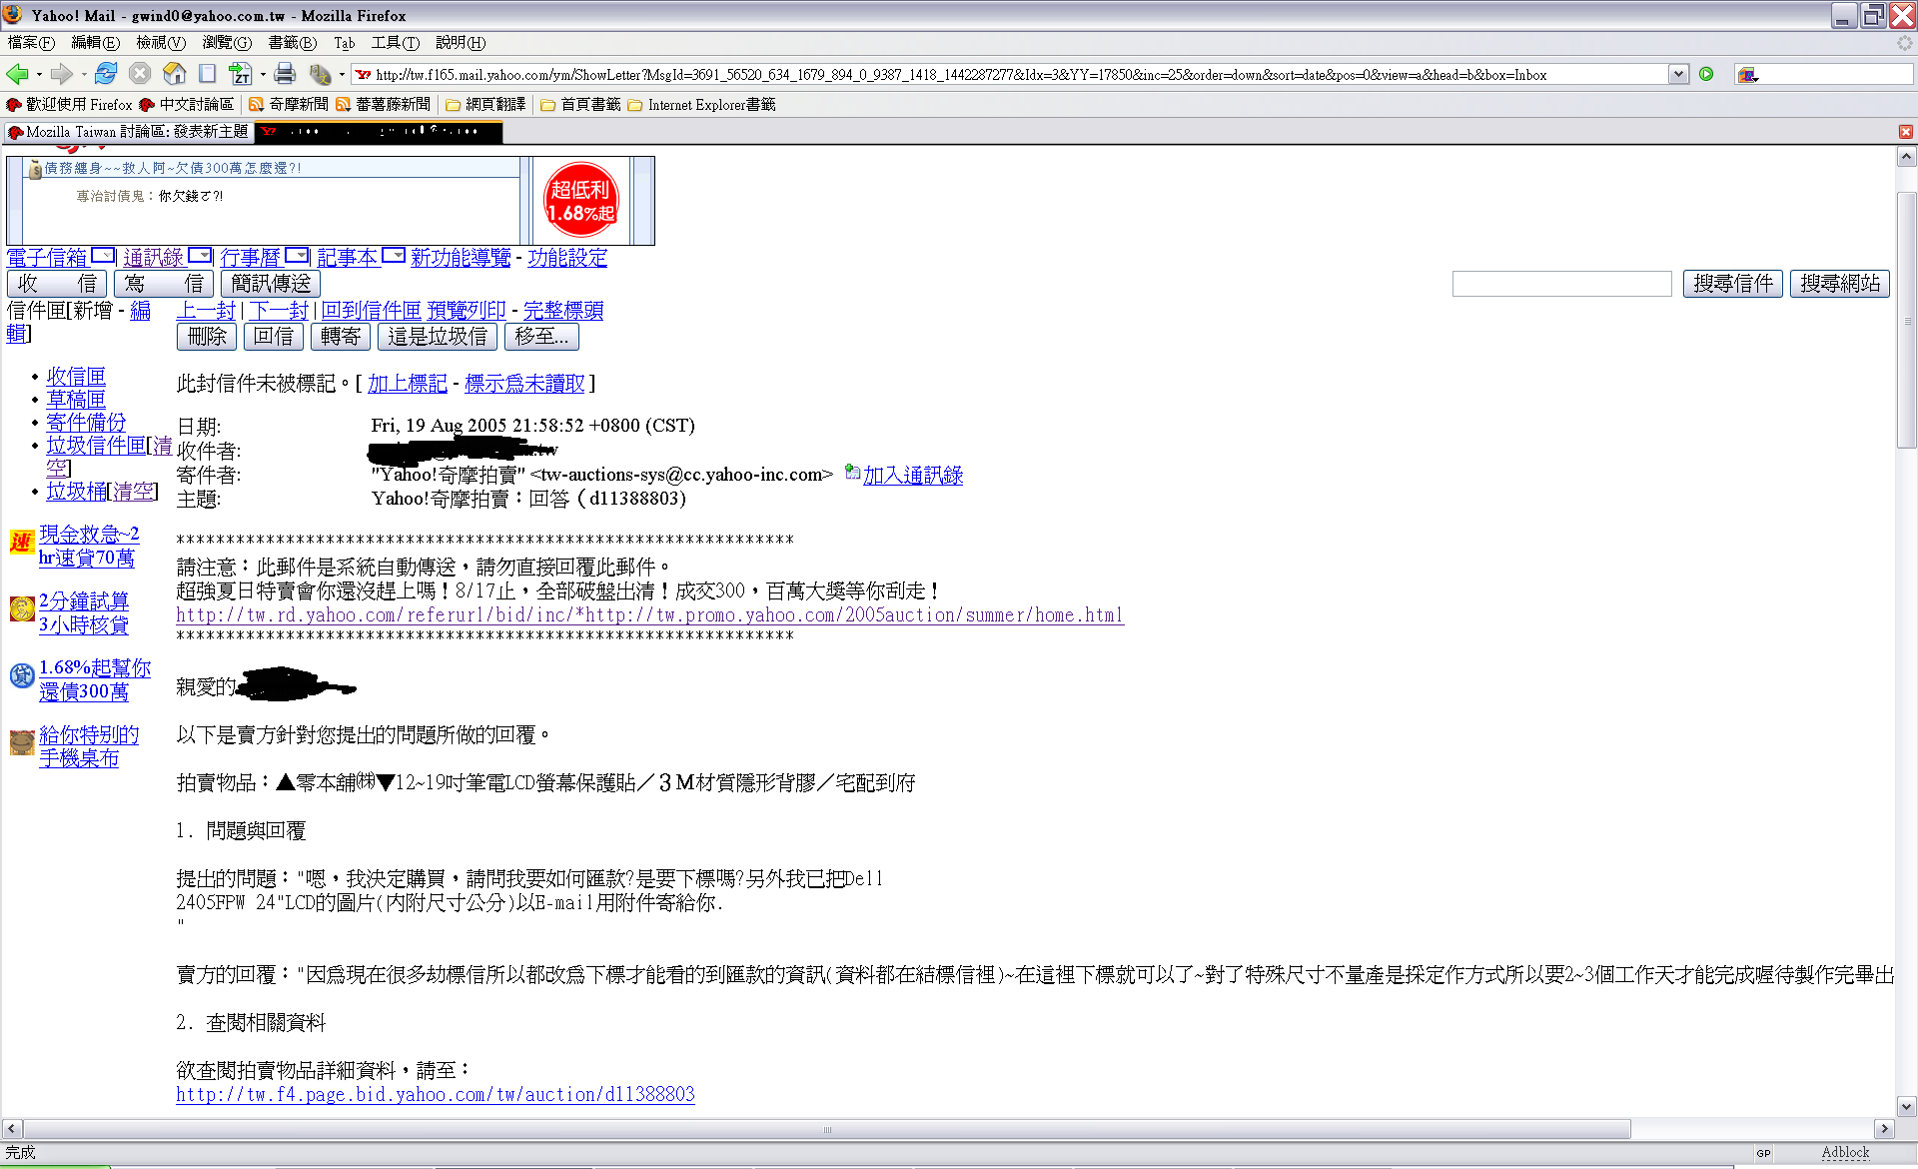This screenshot has height=1169, width=1918.
Task: Click the 刪除 delete mail button
Action: [x=207, y=337]
